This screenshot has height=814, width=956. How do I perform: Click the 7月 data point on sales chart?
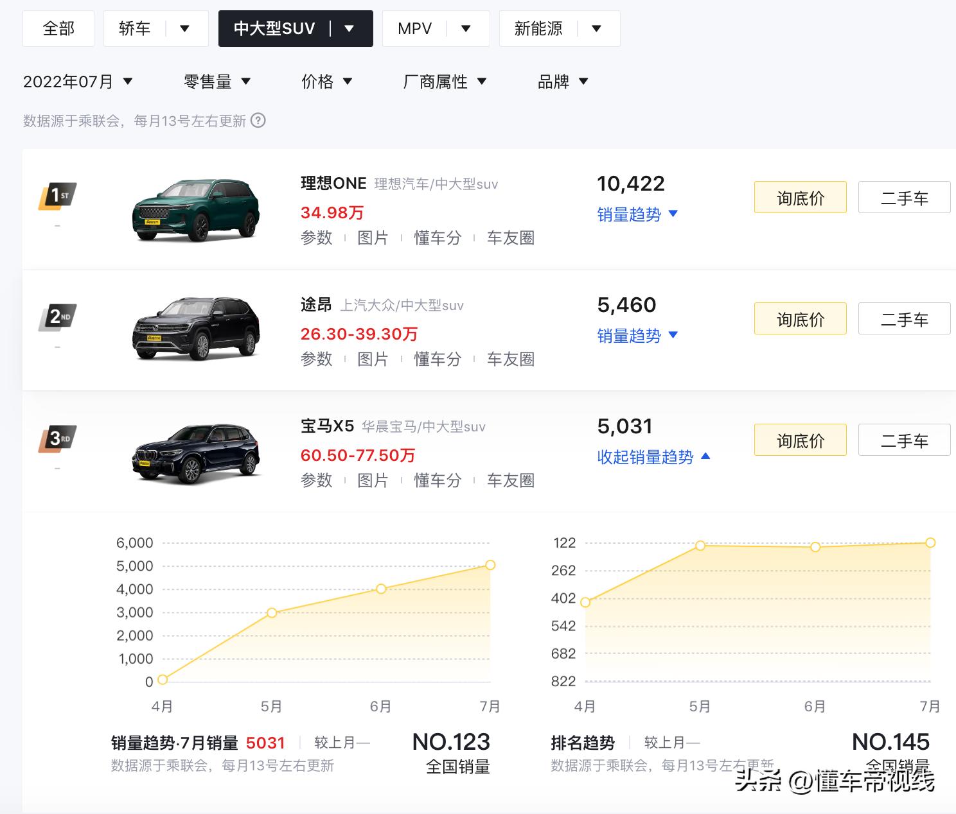click(x=490, y=564)
